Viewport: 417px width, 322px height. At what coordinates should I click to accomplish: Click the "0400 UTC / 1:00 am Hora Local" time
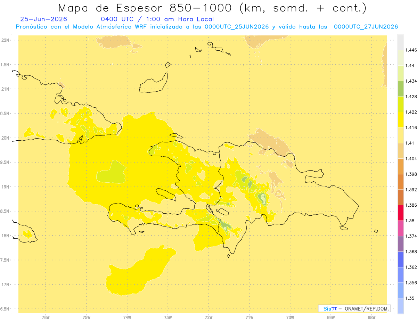[157, 19]
